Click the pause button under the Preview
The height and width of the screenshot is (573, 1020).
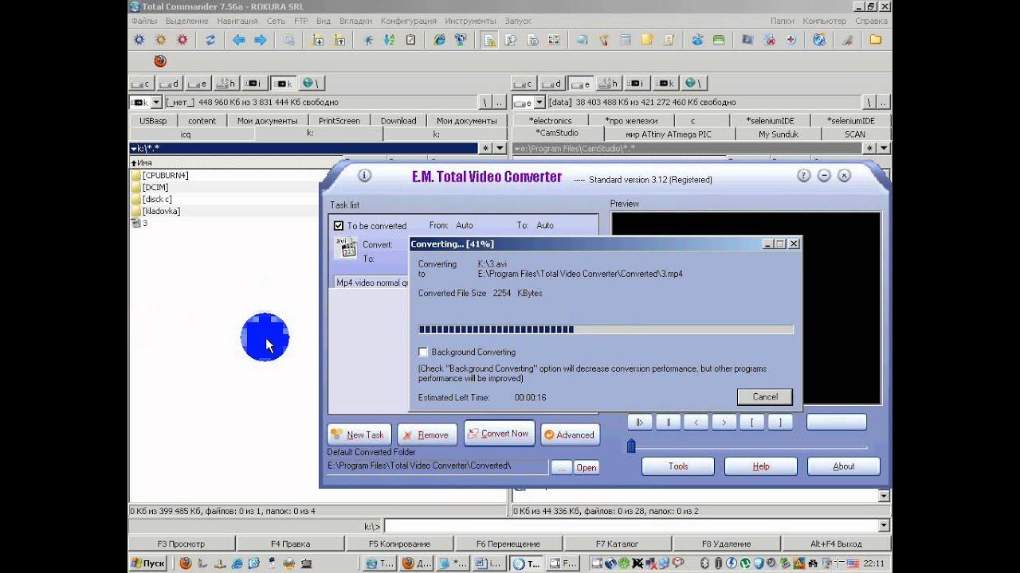668,423
